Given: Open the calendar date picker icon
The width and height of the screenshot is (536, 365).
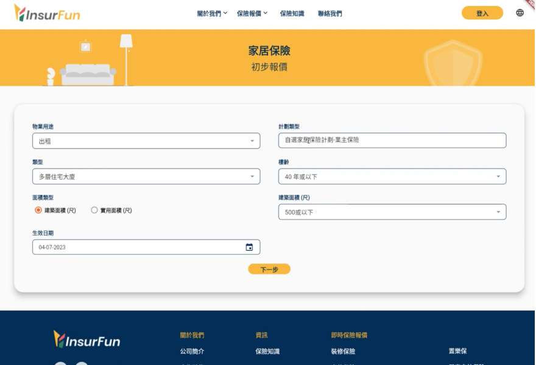Looking at the screenshot, I should click(249, 247).
